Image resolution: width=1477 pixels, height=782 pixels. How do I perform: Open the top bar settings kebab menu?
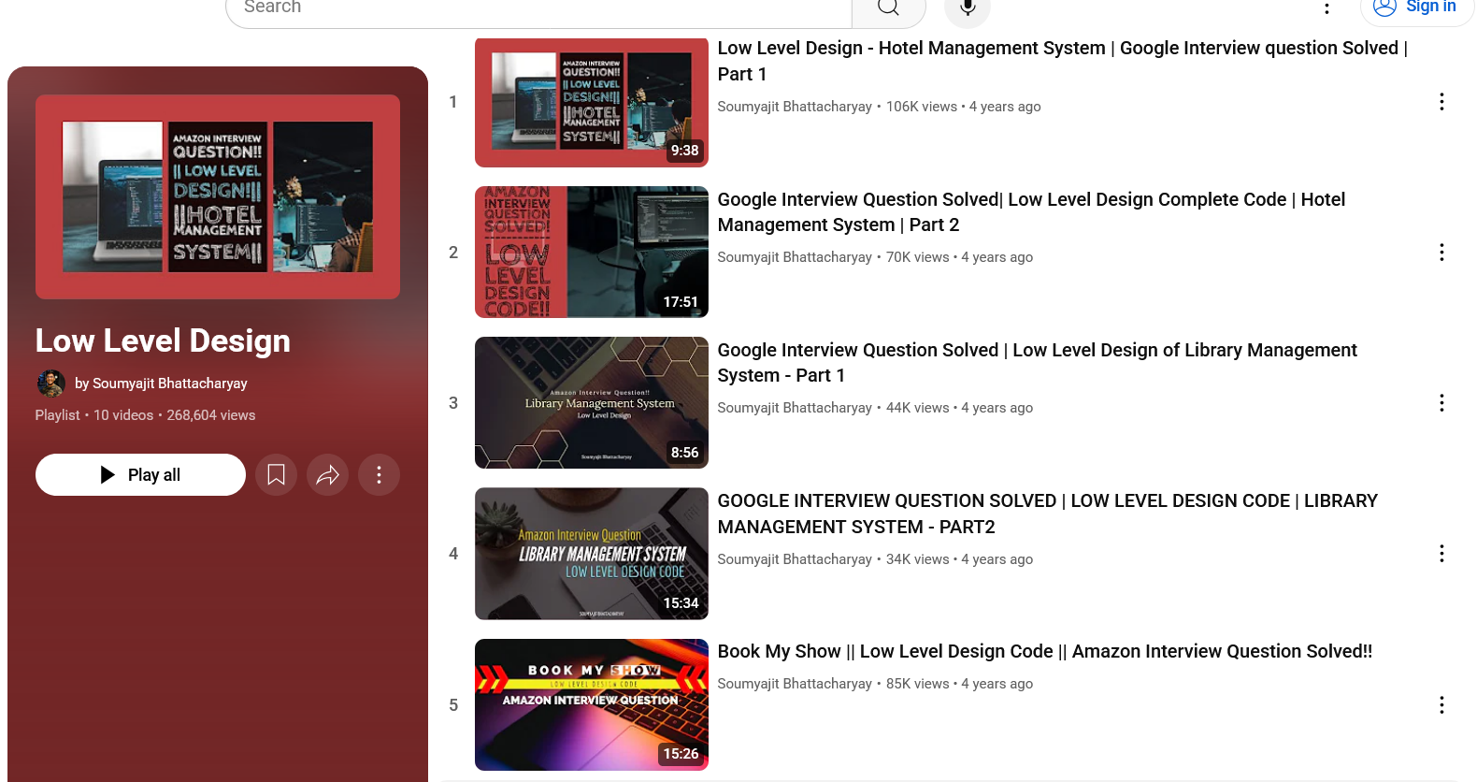click(1326, 8)
